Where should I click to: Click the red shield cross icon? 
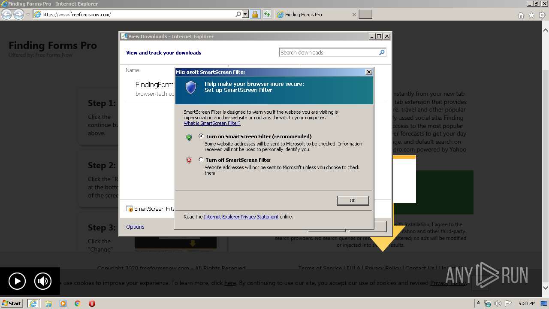click(x=189, y=161)
